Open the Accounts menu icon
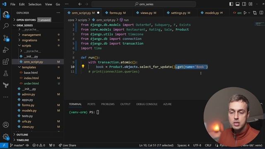265x149 pixels. pyautogui.click(x=6, y=125)
